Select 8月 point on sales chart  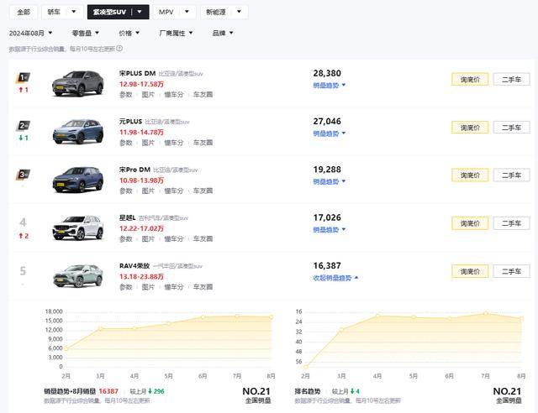pyautogui.click(x=271, y=317)
